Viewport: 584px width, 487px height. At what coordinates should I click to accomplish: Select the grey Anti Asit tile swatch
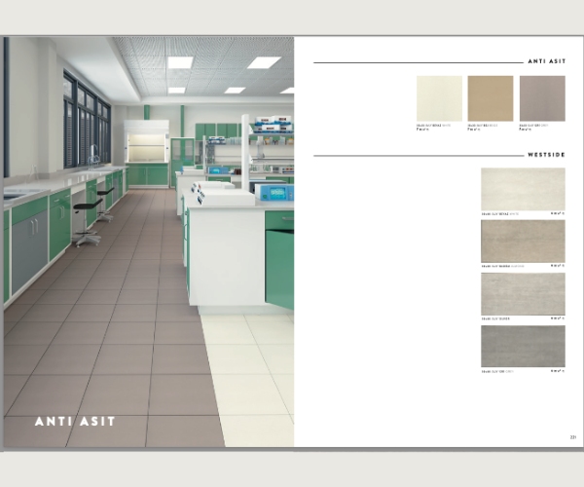(542, 98)
